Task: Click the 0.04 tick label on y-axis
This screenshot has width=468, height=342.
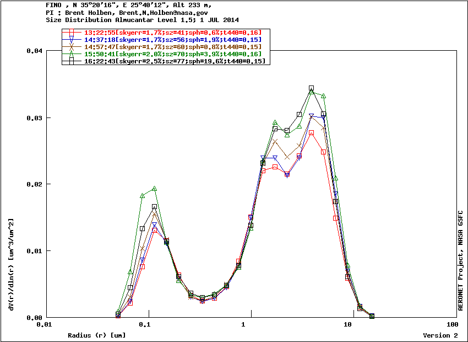Action: point(34,51)
